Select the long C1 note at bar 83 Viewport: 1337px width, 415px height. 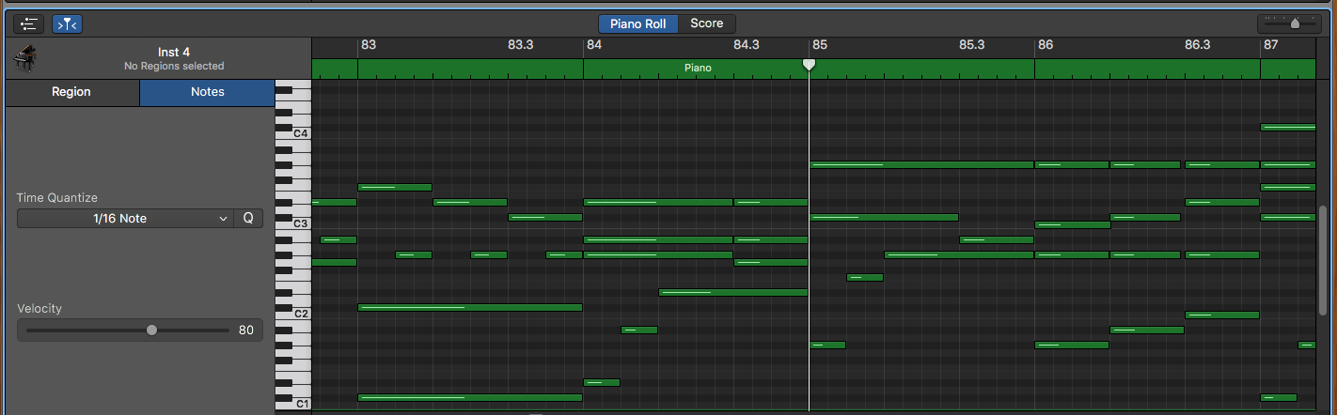(470, 397)
